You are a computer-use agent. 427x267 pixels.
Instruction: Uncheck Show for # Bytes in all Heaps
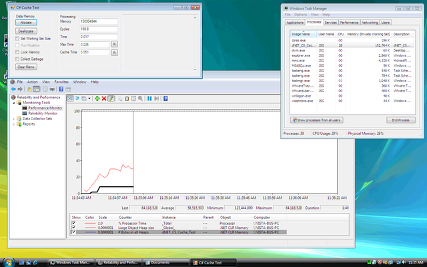[73, 232]
